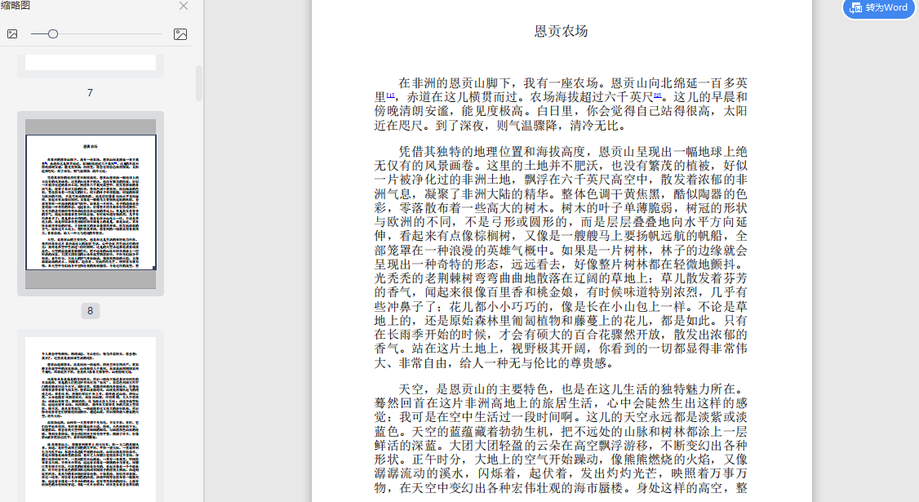
Task: Click the title 恩贡农场
Action: coord(561,31)
